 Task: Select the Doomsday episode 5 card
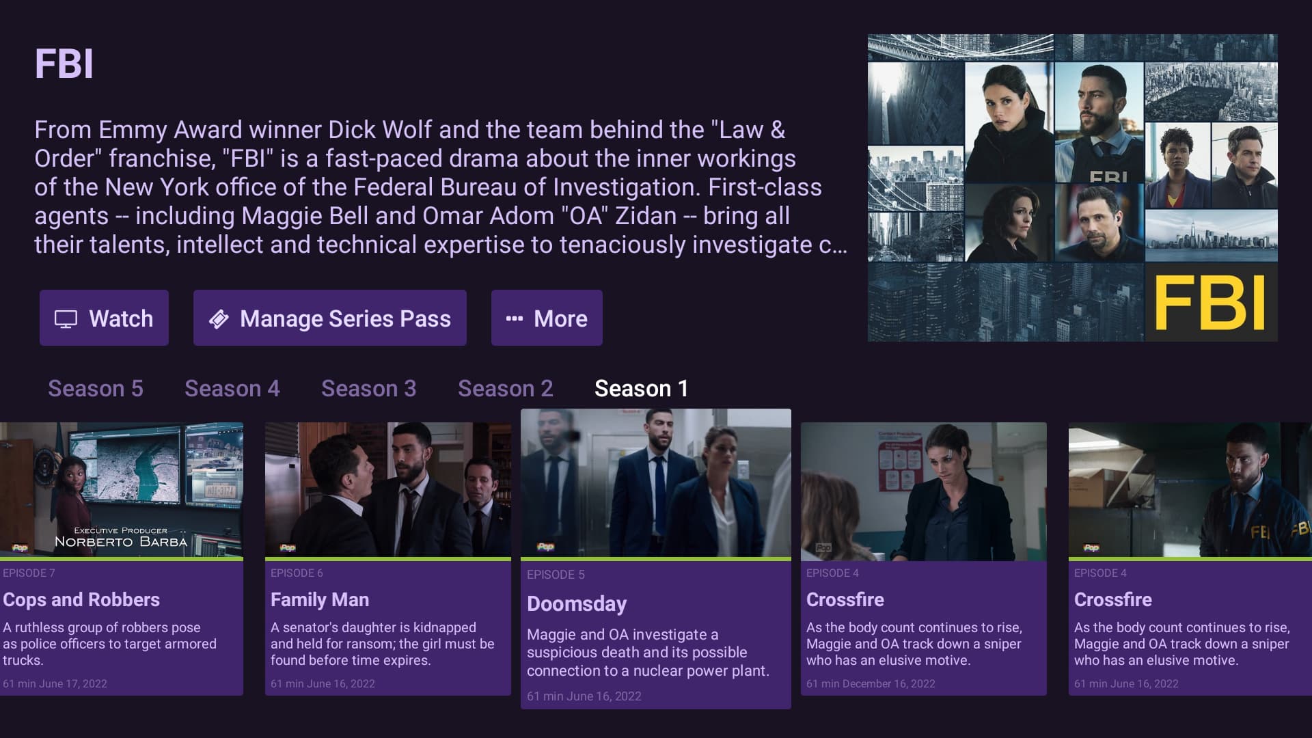coord(656,559)
